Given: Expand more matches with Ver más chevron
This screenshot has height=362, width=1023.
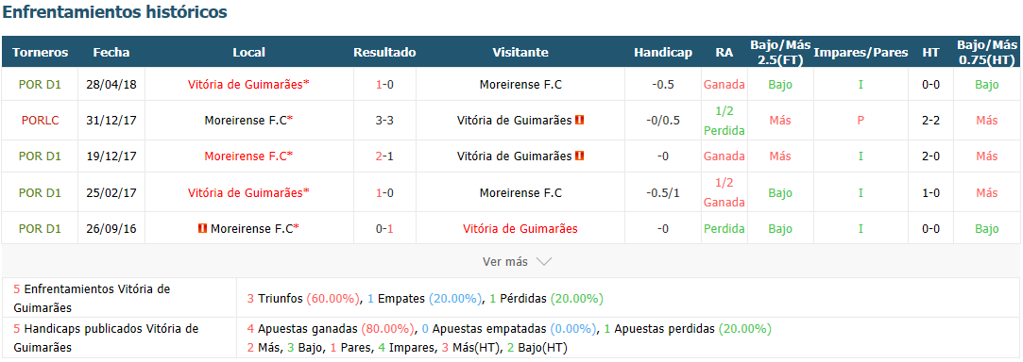Looking at the screenshot, I should (543, 262).
